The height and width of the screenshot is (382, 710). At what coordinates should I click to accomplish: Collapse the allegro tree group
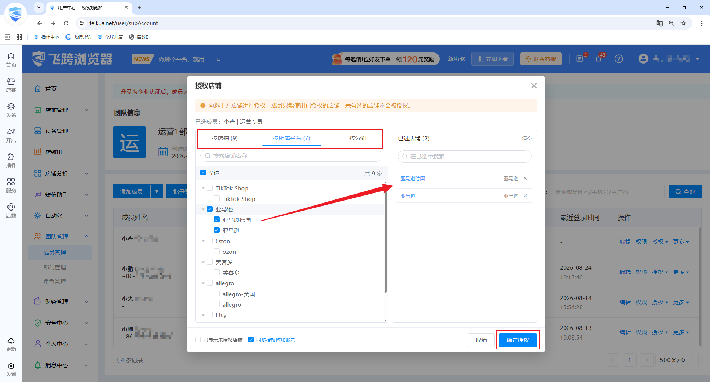[203, 283]
